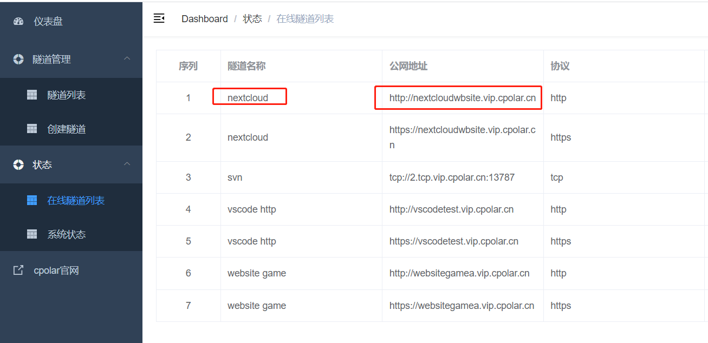Open the highlighted nextcloud http public URL

click(458, 97)
